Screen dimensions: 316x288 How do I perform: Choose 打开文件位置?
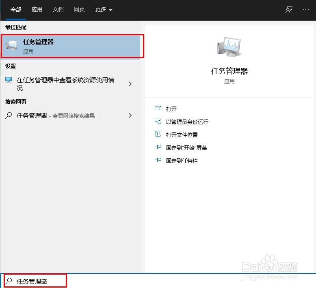182,135
